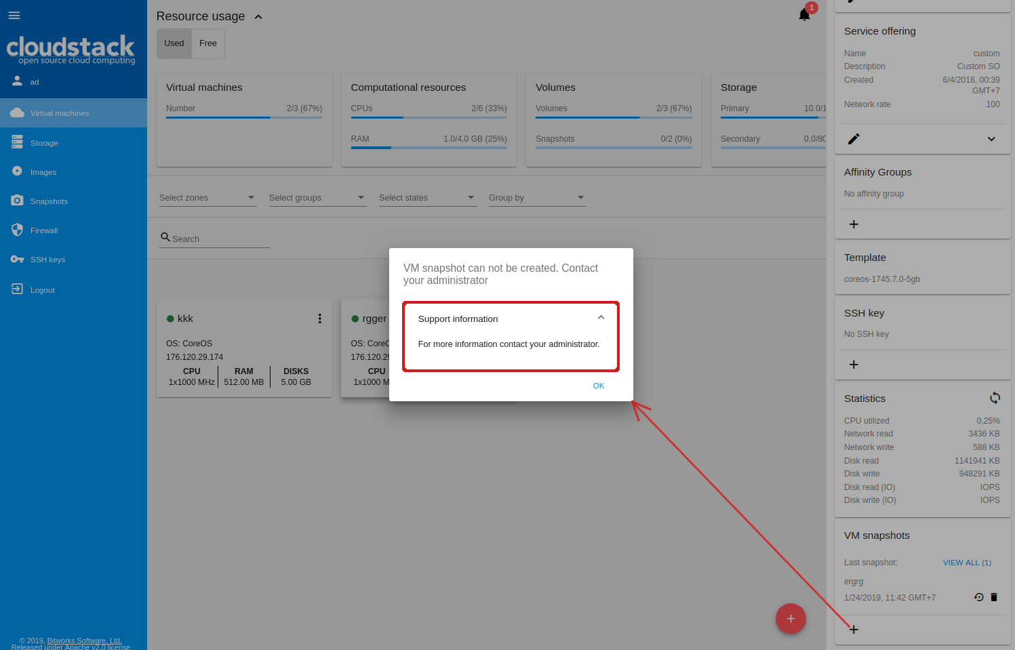Open the Group by dropdown
The width and height of the screenshot is (1015, 650).
[x=536, y=198]
